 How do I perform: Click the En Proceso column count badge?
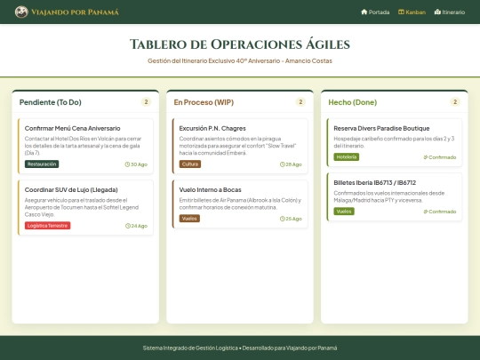(300, 102)
